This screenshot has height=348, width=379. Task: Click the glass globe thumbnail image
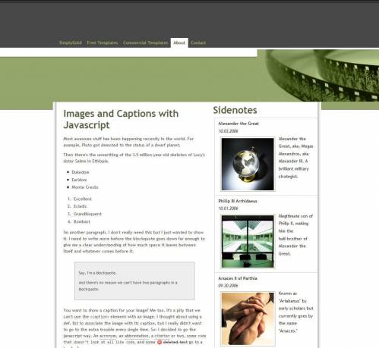click(248, 164)
